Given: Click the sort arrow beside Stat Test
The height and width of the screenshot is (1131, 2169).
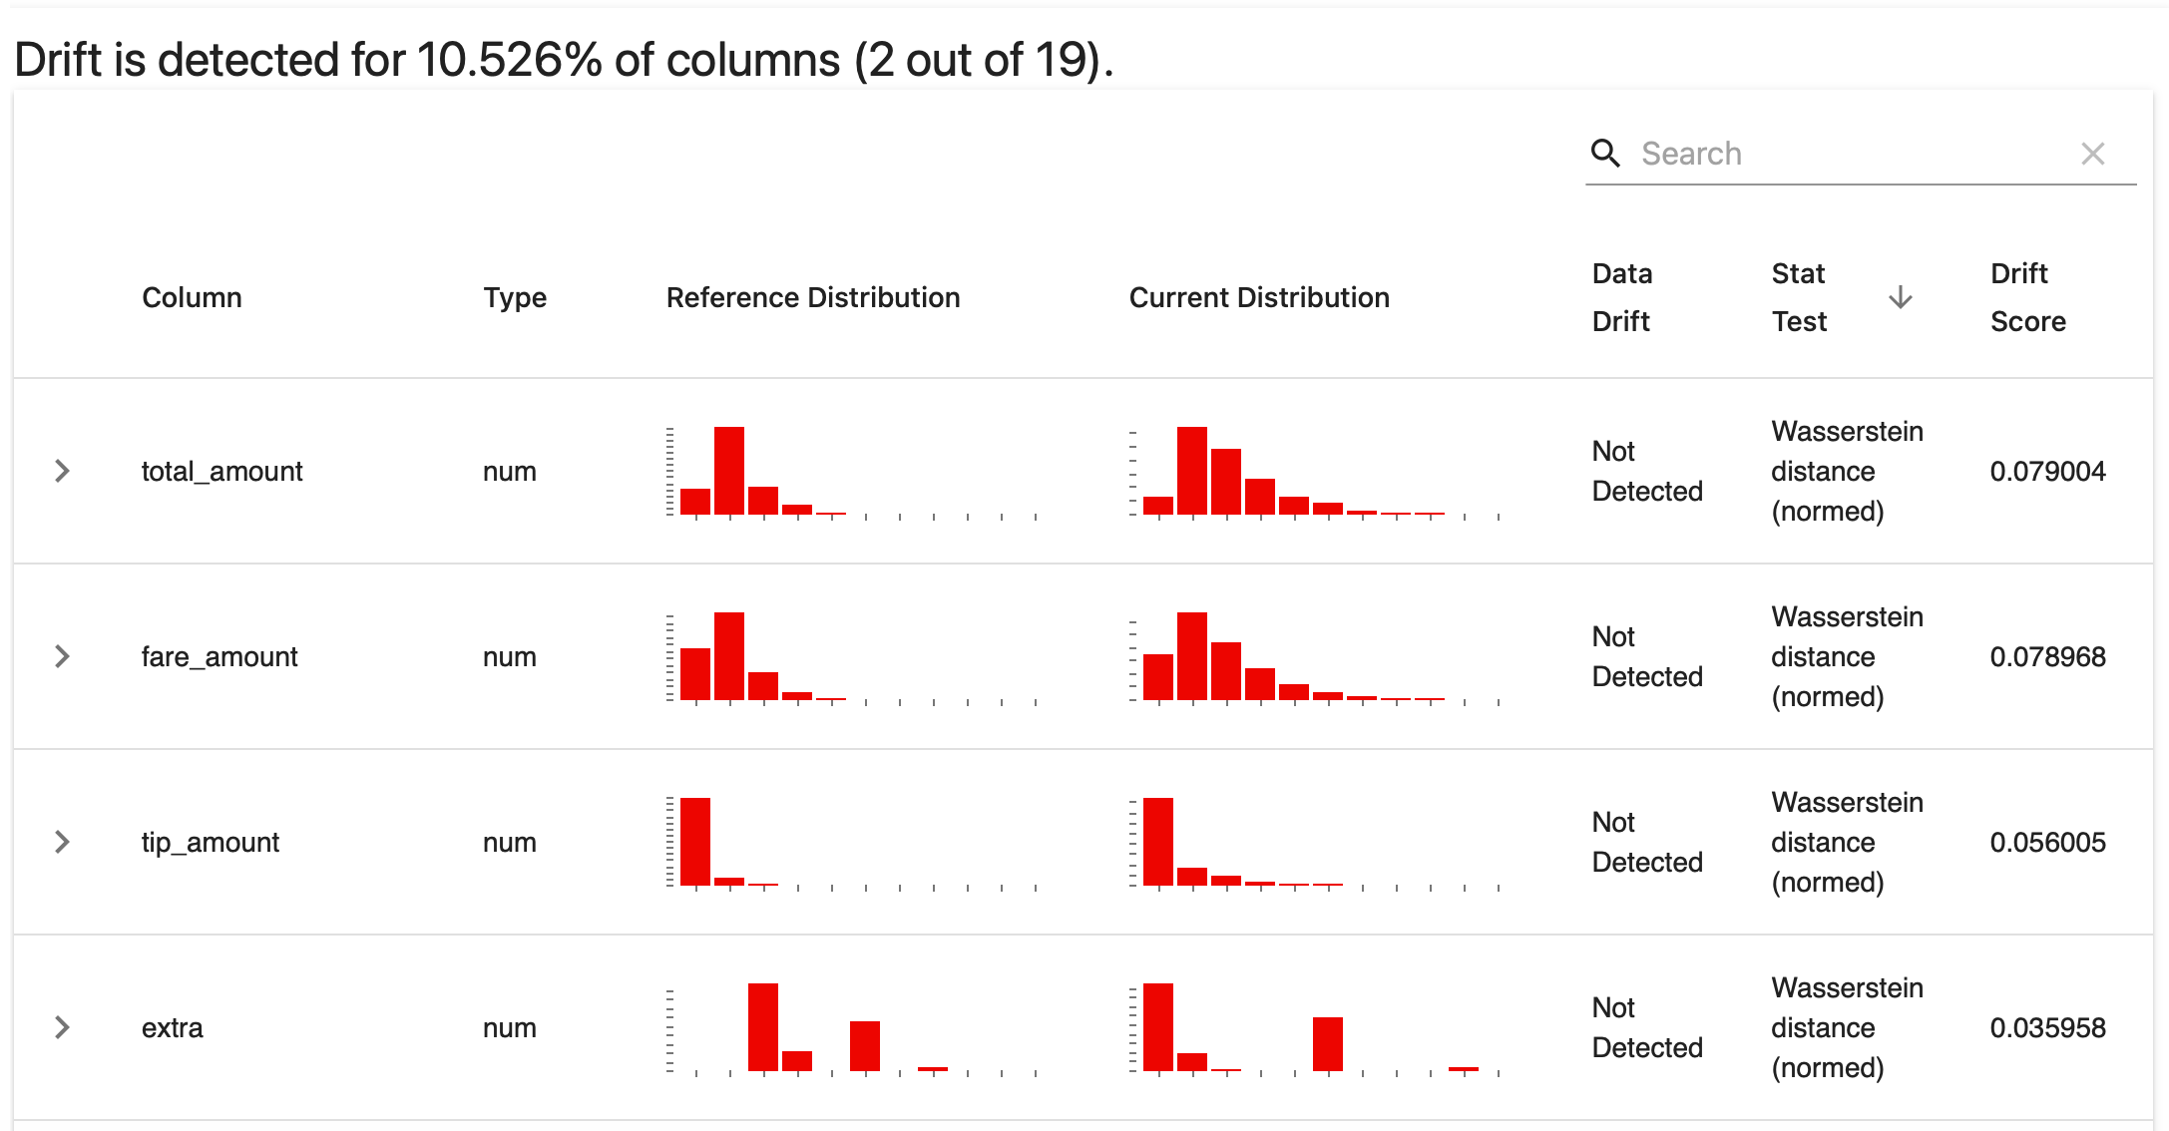Looking at the screenshot, I should pos(1900,296).
